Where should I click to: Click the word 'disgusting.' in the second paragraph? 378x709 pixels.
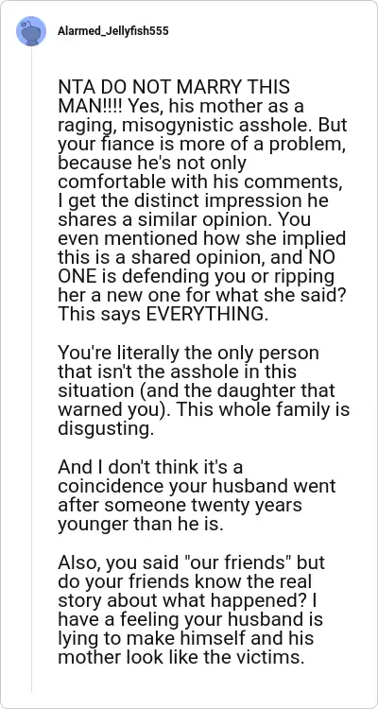(x=103, y=428)
